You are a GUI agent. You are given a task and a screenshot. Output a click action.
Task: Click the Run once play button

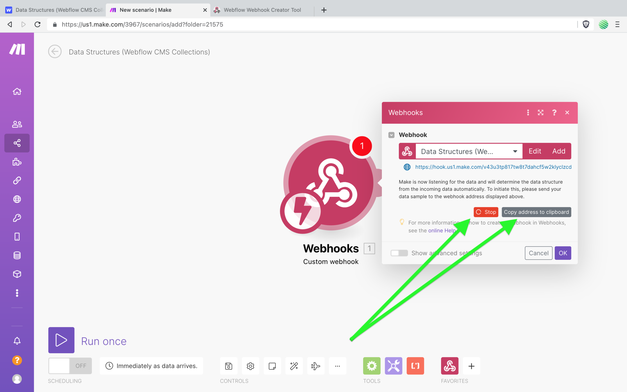click(x=61, y=340)
